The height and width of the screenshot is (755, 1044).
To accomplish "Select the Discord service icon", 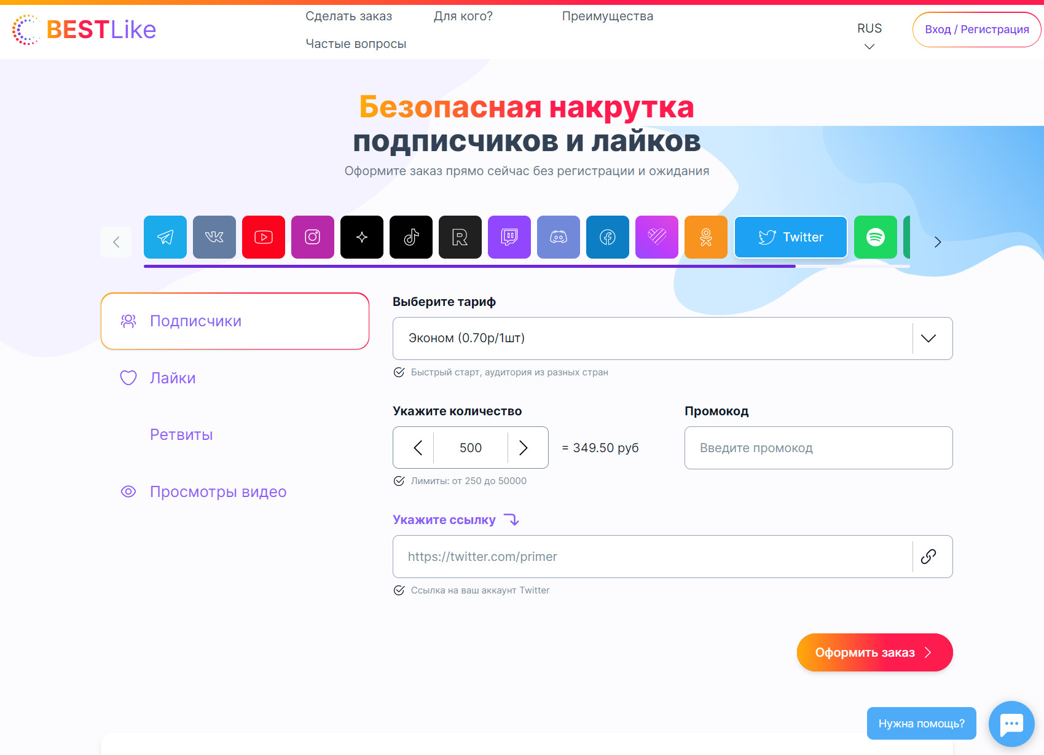I will coord(559,237).
